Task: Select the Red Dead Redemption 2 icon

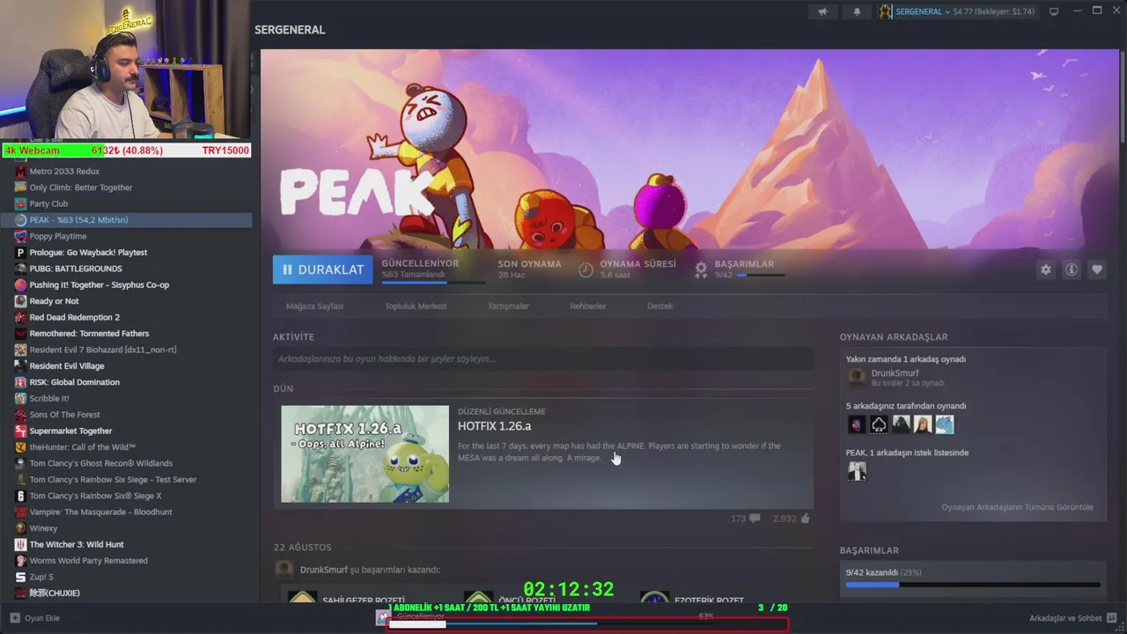Action: (x=20, y=317)
